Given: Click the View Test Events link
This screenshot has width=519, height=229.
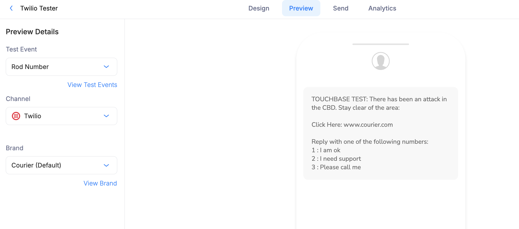Looking at the screenshot, I should pos(92,85).
